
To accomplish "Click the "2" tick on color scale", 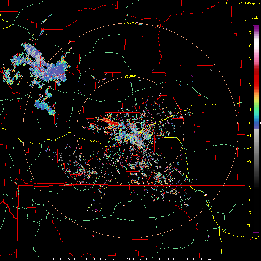I will (x=250, y=97).
